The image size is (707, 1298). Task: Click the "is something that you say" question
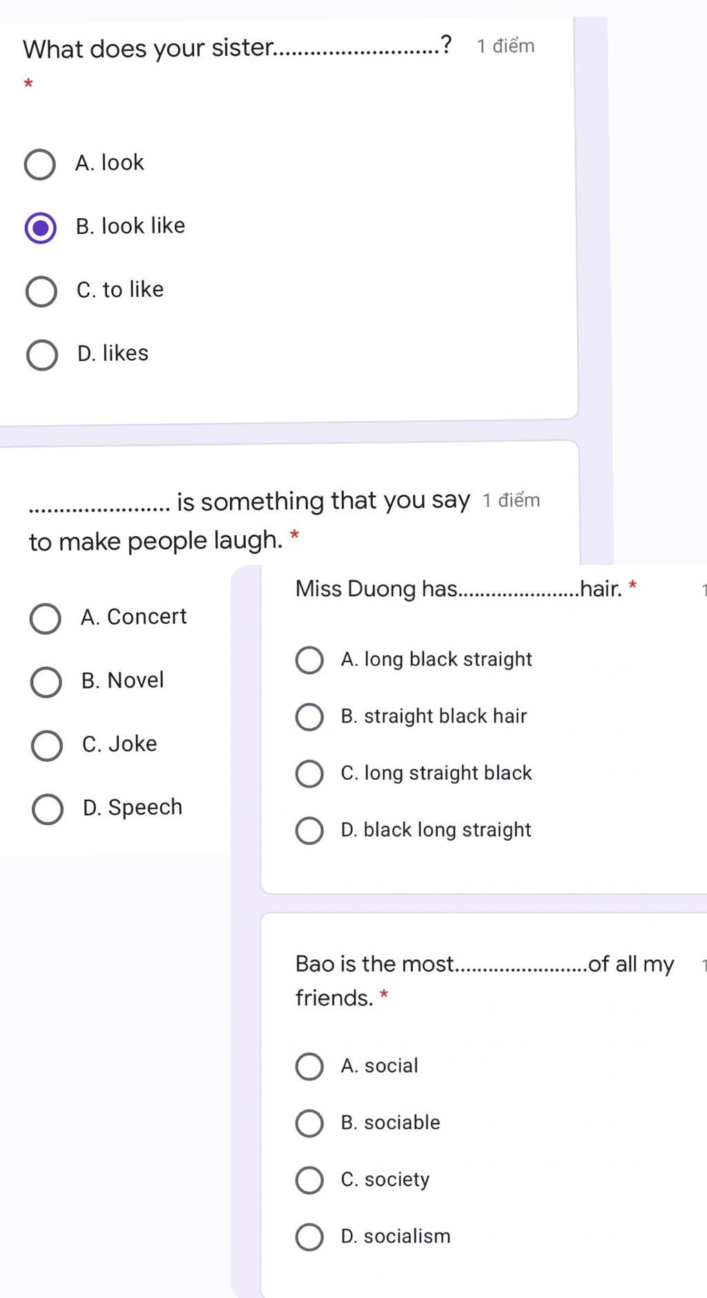(322, 500)
